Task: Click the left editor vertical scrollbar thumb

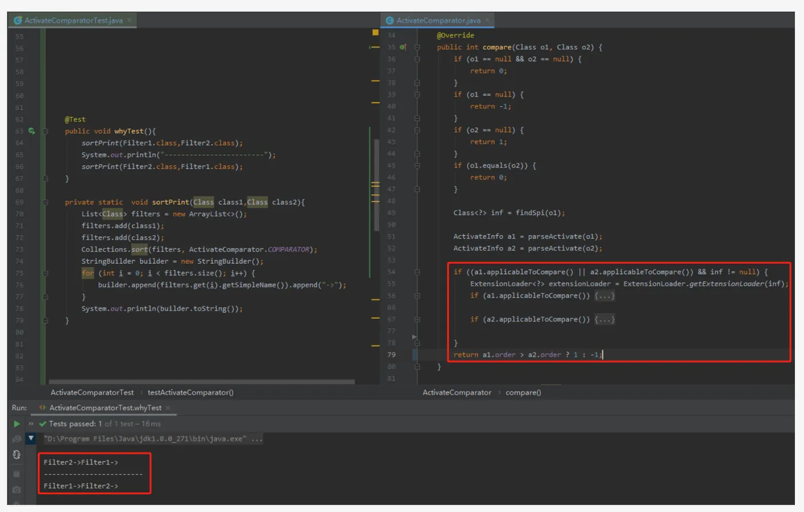Action: (x=377, y=184)
